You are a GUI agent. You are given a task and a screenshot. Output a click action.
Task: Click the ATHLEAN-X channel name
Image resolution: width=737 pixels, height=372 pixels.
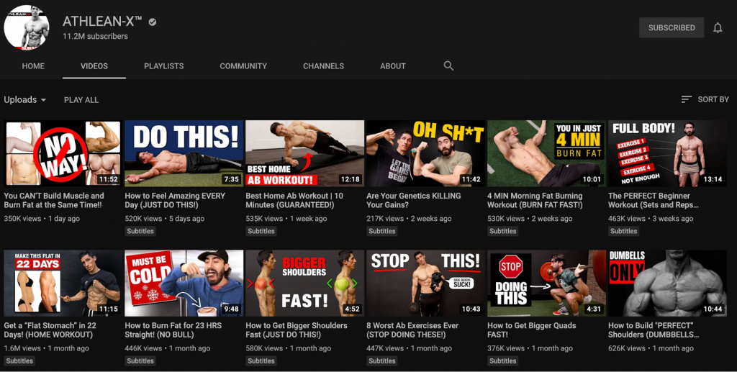102,21
